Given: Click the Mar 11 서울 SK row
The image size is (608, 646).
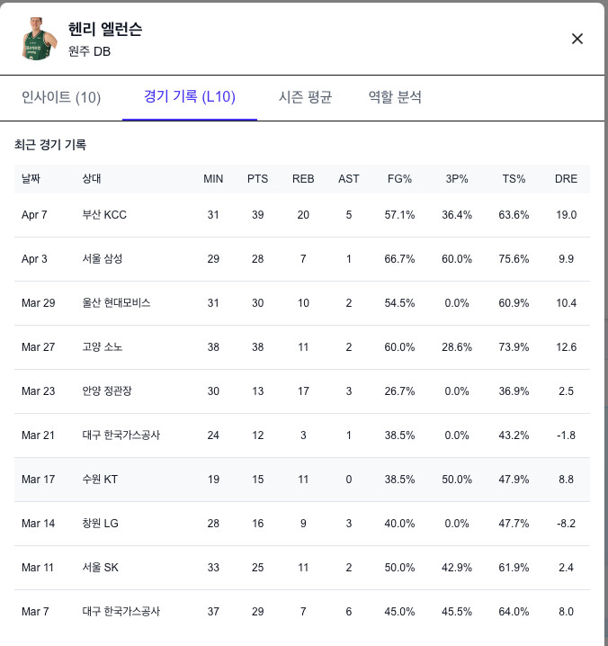Looking at the screenshot, I should [302, 568].
